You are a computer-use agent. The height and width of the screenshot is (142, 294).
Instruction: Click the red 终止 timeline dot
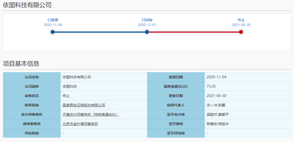241,32
